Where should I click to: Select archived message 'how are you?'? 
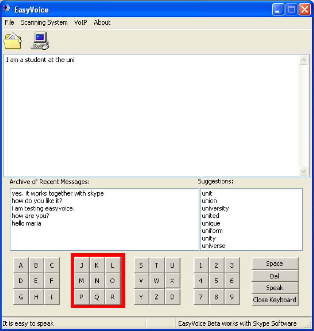point(30,216)
